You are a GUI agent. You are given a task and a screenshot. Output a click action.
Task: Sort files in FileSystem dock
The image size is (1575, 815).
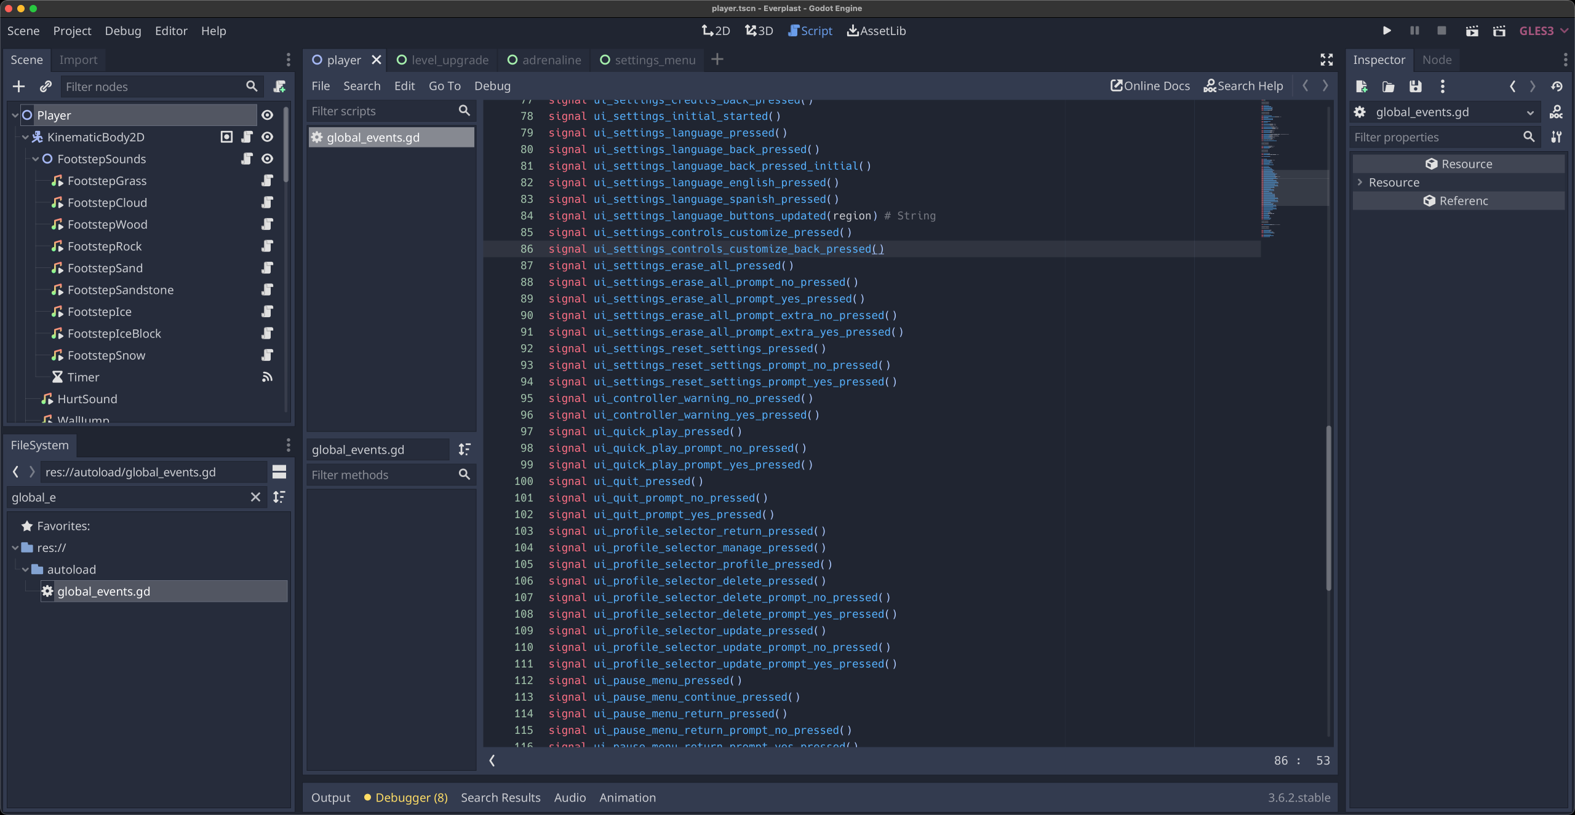(279, 497)
